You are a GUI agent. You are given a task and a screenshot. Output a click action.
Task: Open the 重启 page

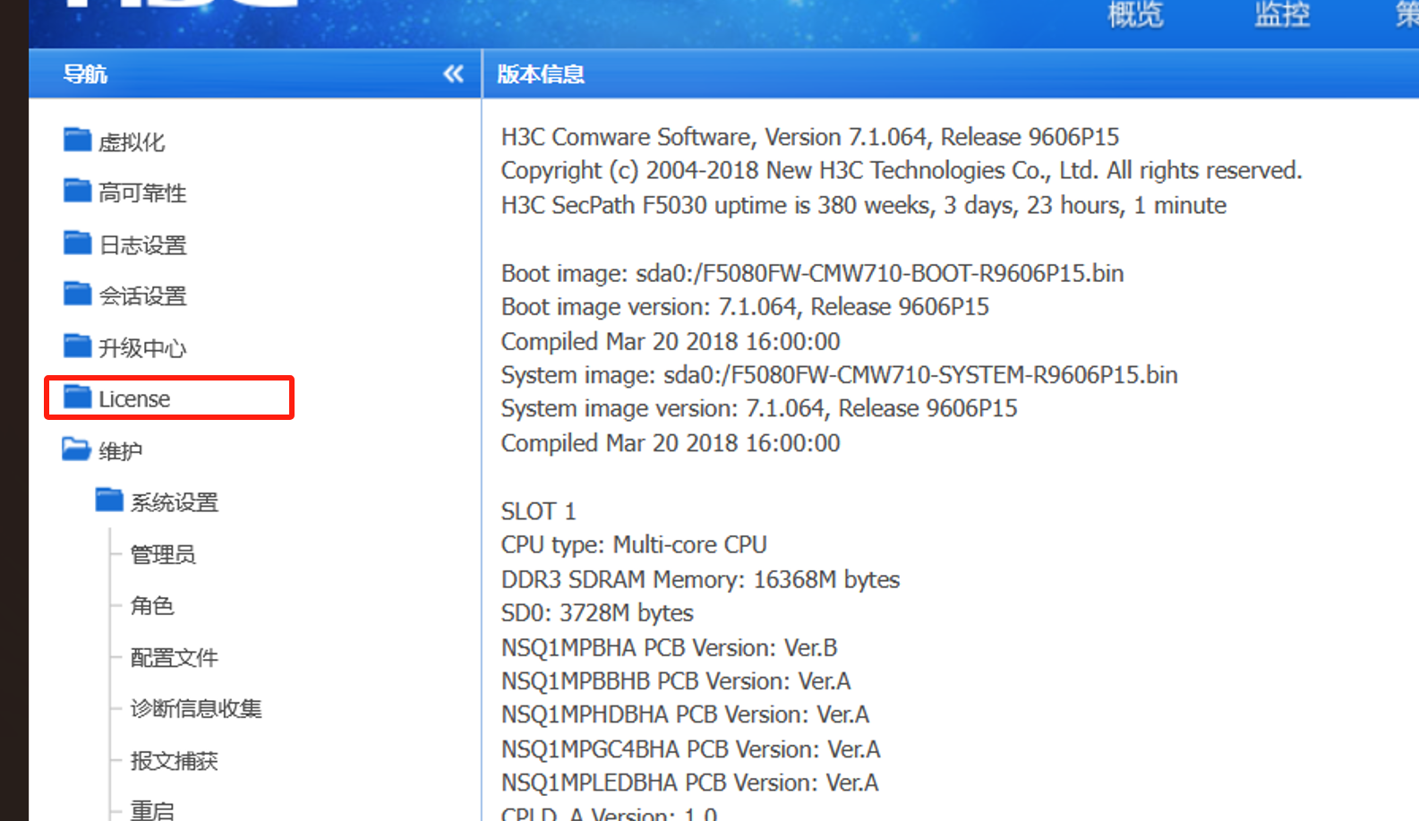[152, 810]
